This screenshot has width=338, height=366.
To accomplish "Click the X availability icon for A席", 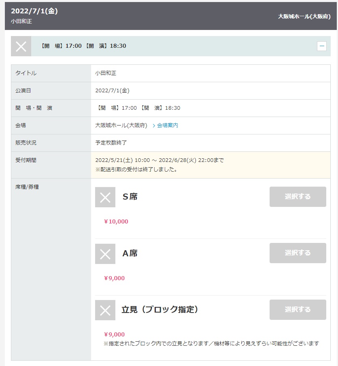I will (105, 254).
